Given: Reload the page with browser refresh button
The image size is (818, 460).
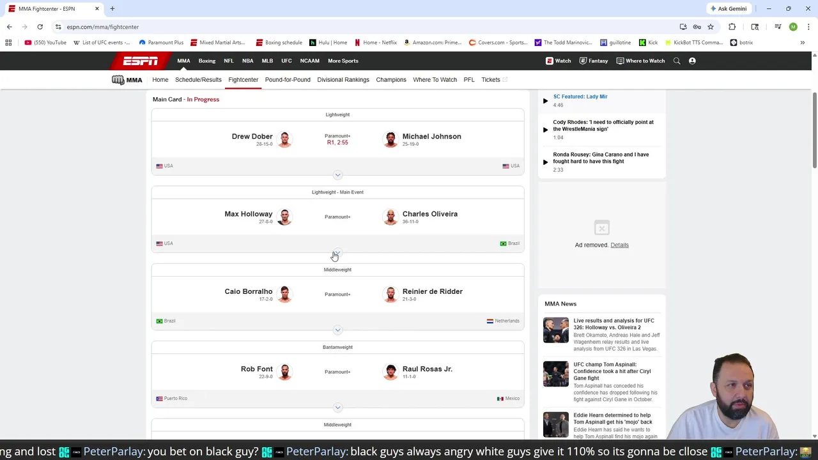Looking at the screenshot, I should (40, 27).
